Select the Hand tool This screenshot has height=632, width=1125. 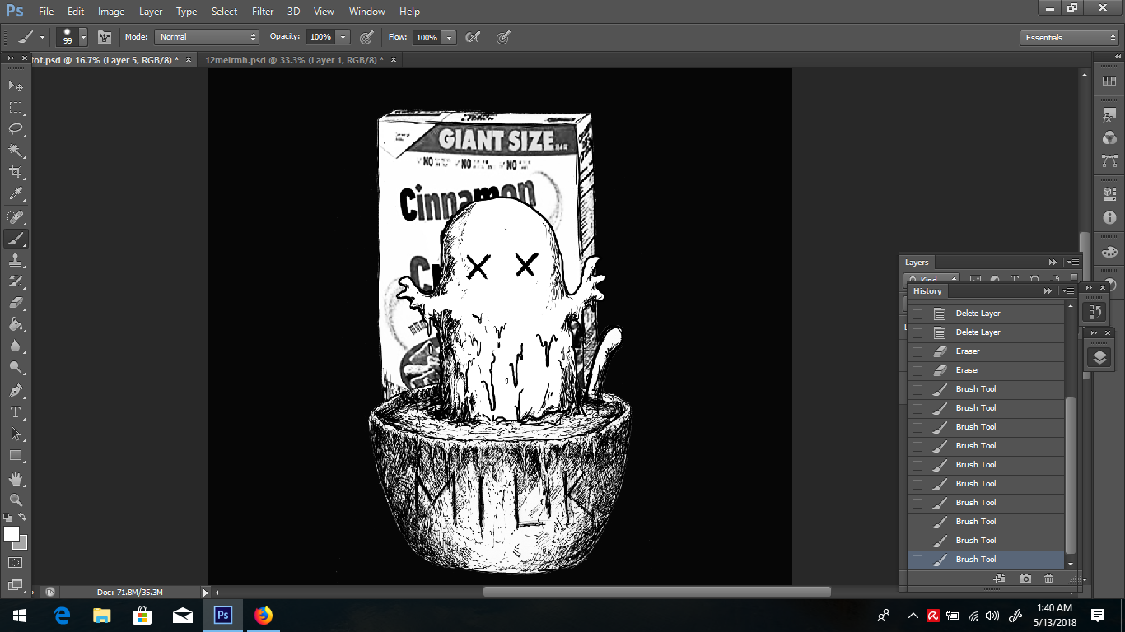(16, 478)
